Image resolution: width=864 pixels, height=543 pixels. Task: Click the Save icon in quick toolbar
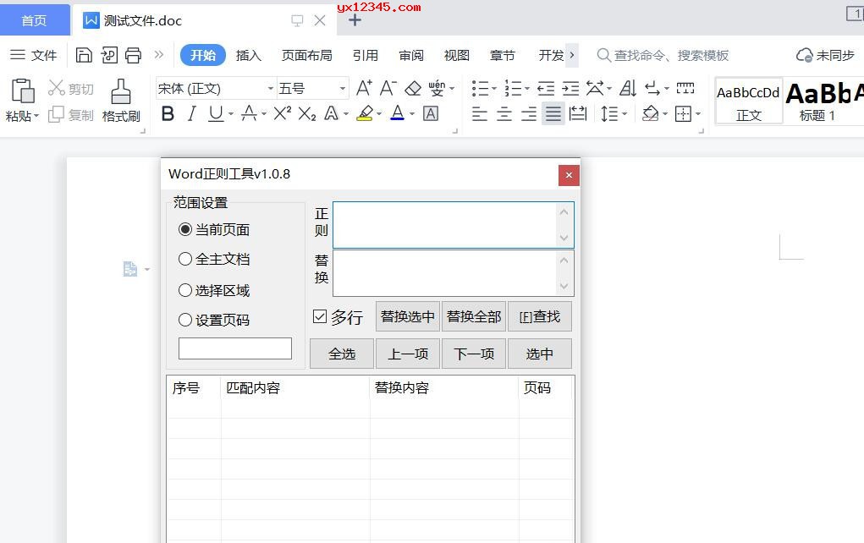[84, 55]
